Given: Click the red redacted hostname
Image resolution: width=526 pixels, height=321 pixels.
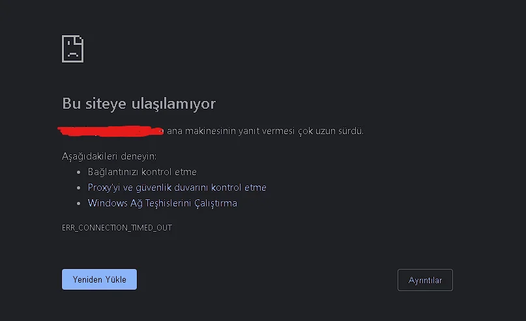Looking at the screenshot, I should [111, 131].
